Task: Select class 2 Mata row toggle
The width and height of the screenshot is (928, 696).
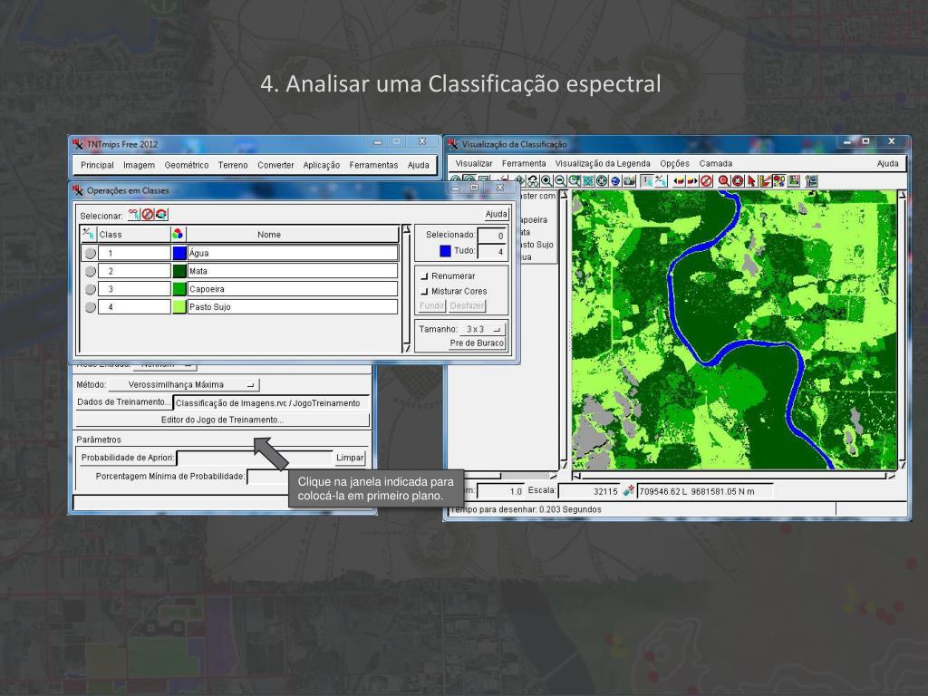Action: click(x=90, y=271)
